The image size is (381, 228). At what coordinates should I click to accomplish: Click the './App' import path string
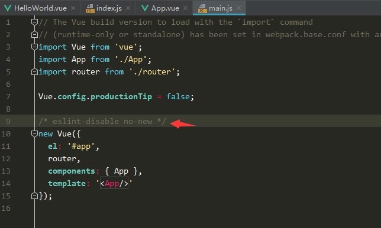coord(131,60)
